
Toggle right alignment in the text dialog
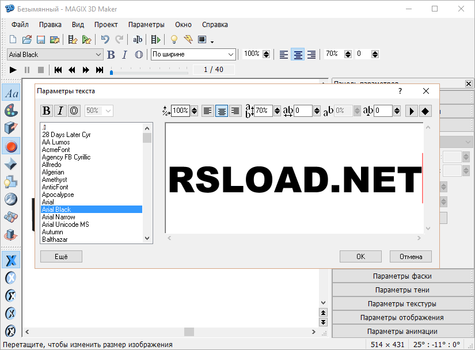[x=235, y=111]
